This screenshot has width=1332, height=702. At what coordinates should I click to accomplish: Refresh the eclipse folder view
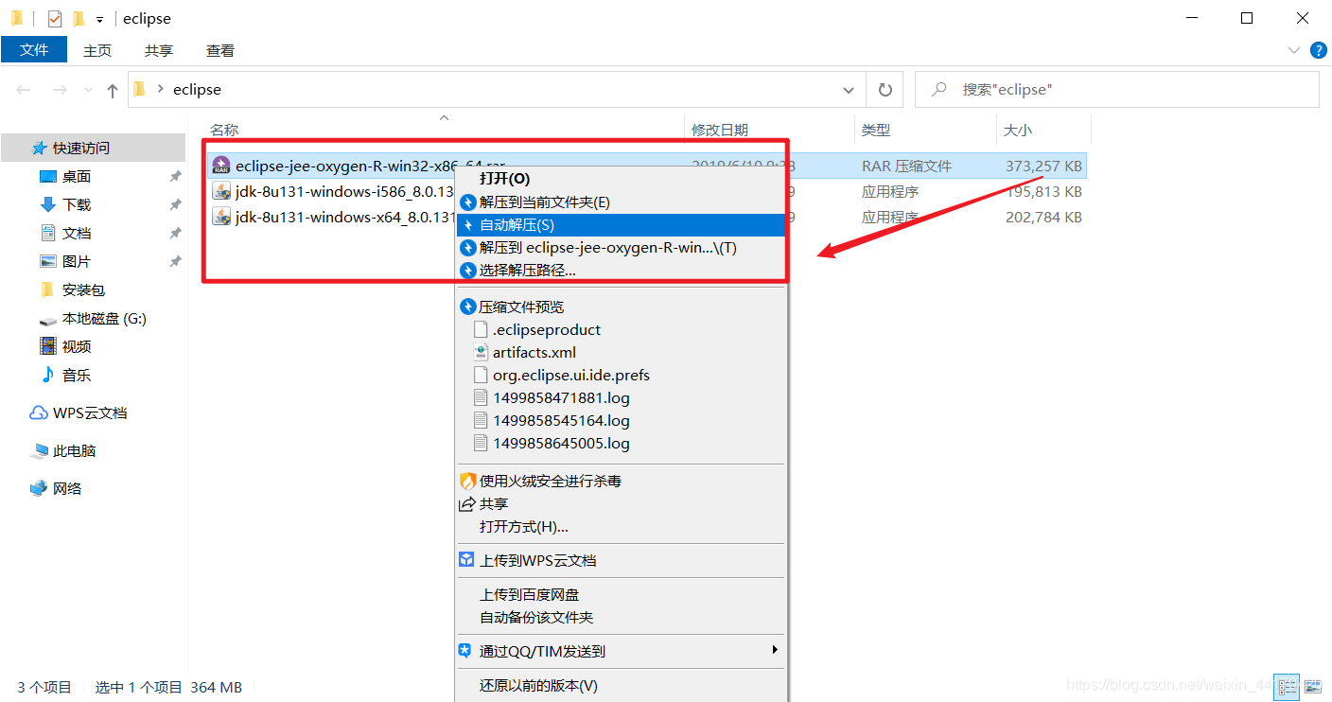(885, 90)
